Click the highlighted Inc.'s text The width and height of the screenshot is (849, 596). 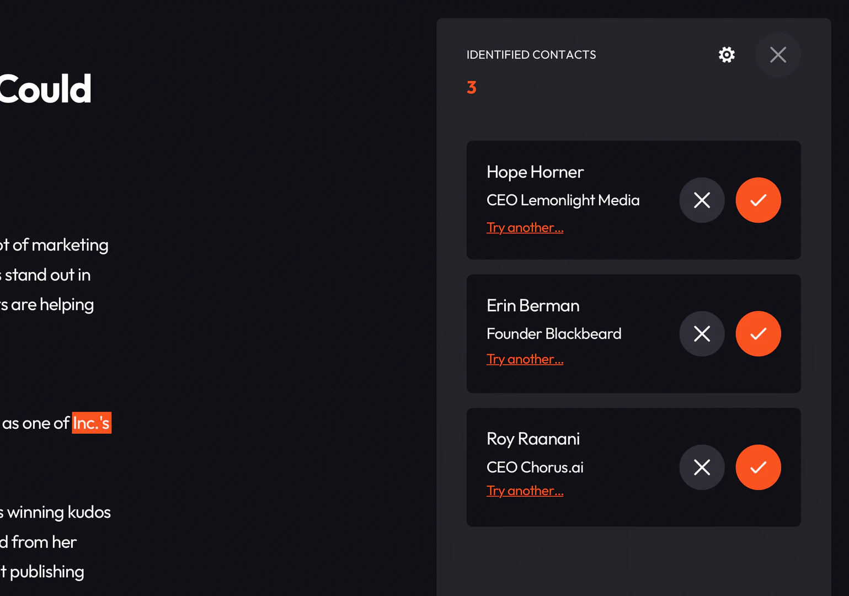pyautogui.click(x=92, y=423)
